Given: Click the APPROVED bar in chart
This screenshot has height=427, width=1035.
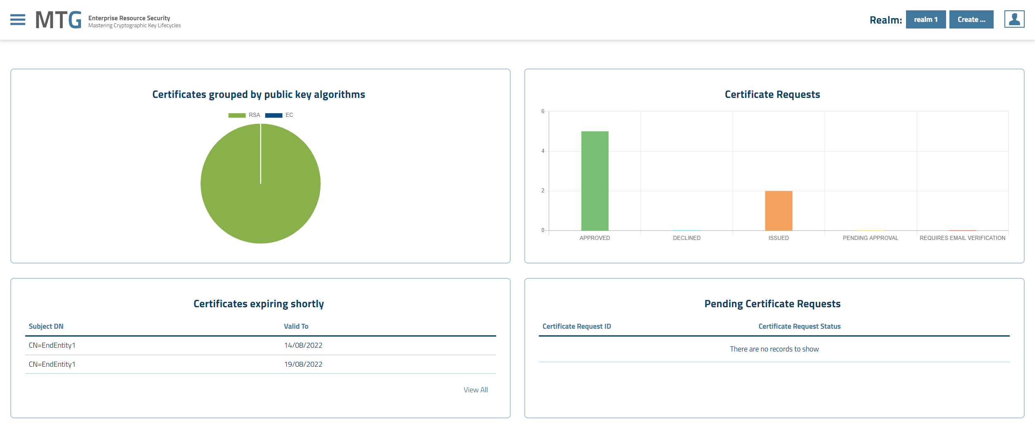Looking at the screenshot, I should pos(595,181).
